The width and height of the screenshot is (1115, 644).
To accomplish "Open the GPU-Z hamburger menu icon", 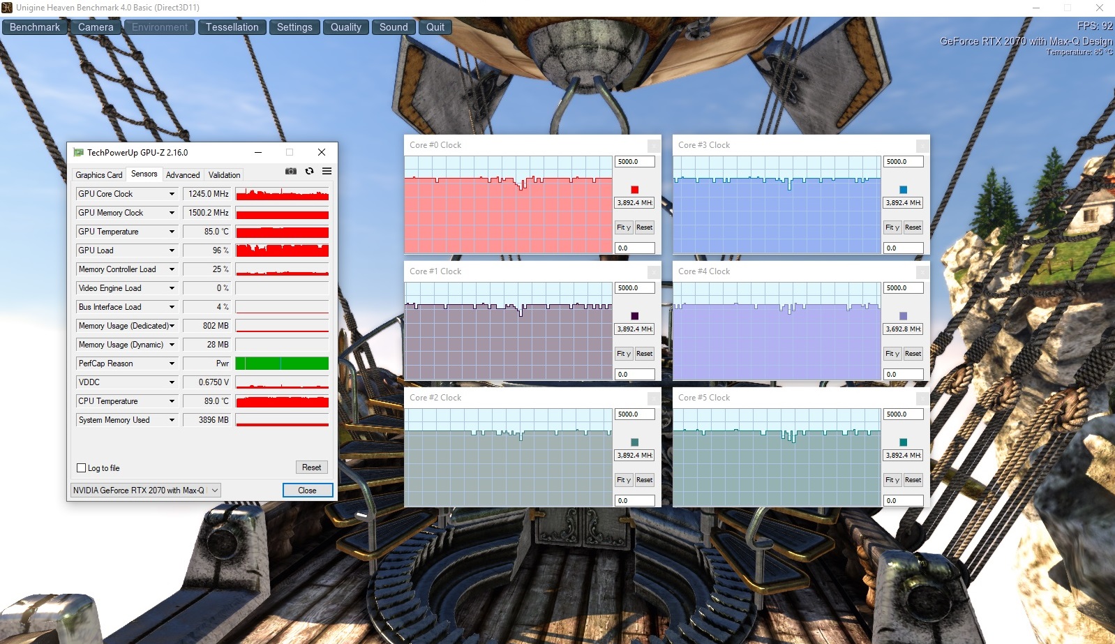I will (x=327, y=172).
